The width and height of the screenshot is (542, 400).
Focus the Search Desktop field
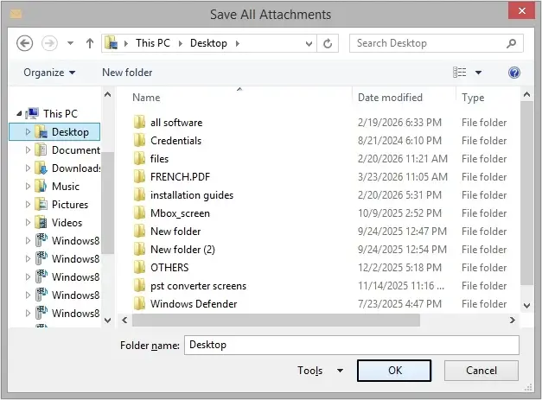click(436, 43)
